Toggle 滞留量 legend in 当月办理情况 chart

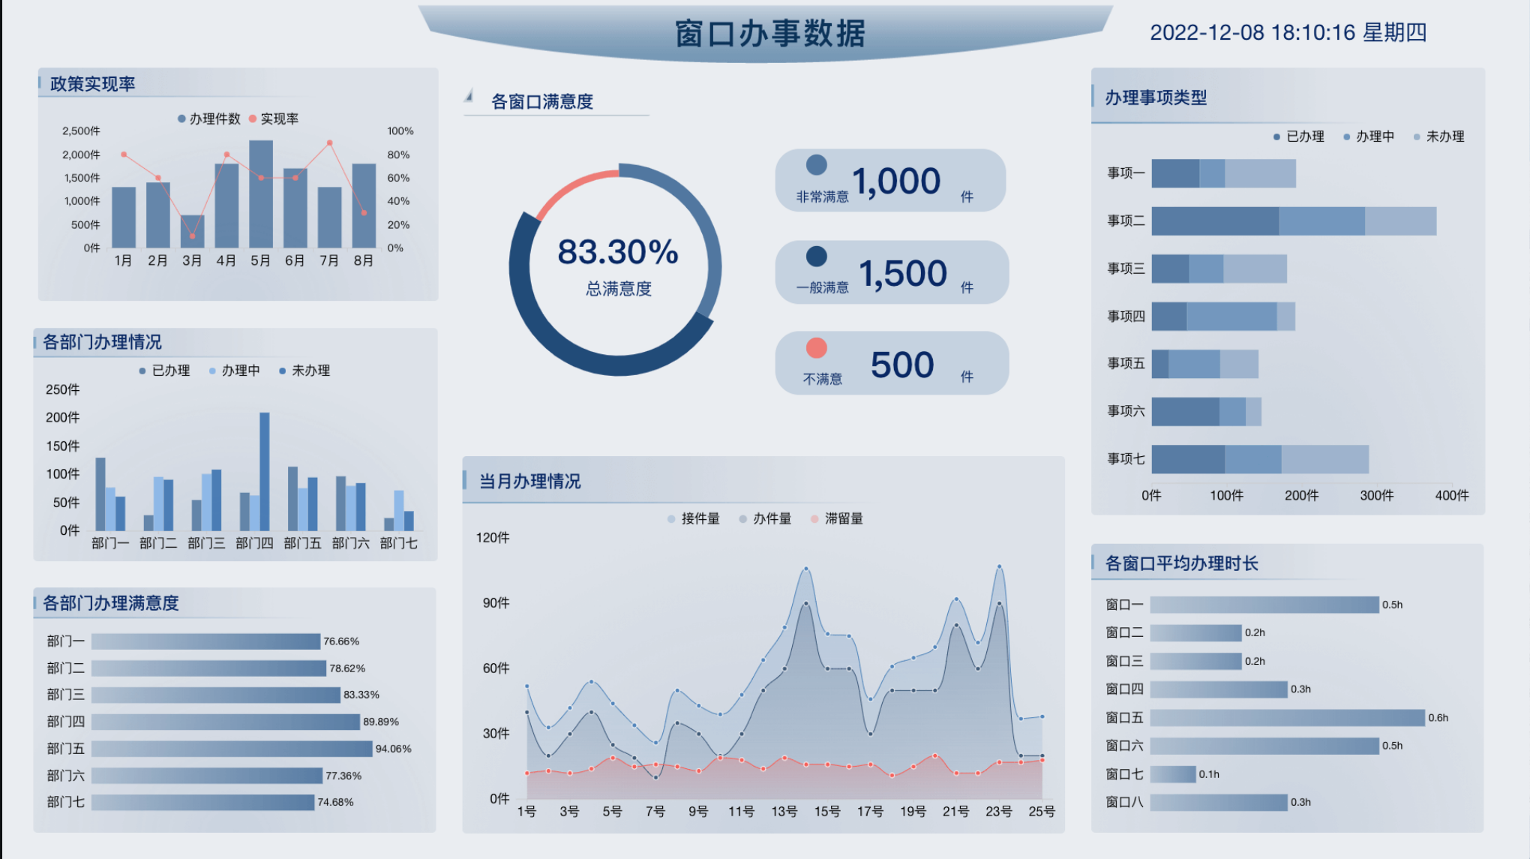point(837,518)
